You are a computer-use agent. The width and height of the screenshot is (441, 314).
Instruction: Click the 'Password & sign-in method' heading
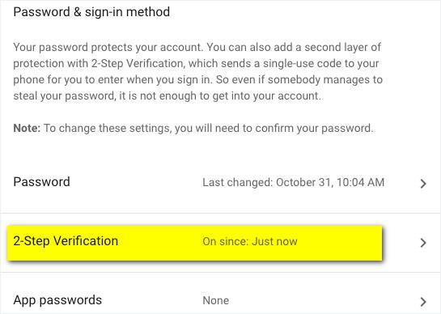[x=91, y=12]
